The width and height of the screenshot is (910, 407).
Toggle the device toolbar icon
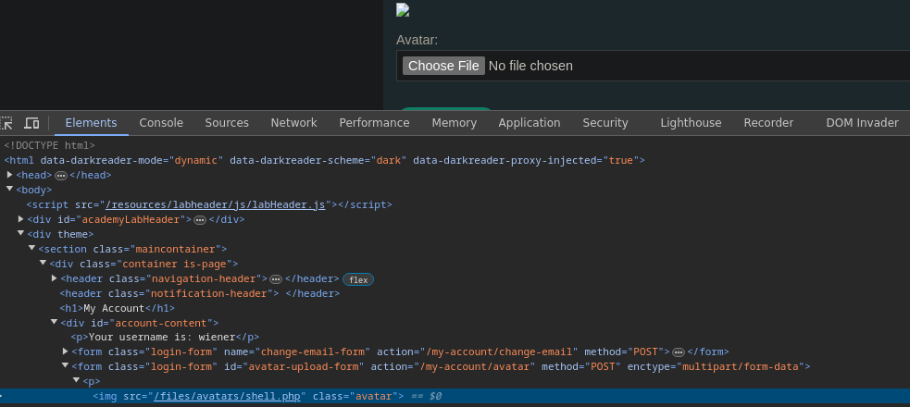pyautogui.click(x=31, y=123)
